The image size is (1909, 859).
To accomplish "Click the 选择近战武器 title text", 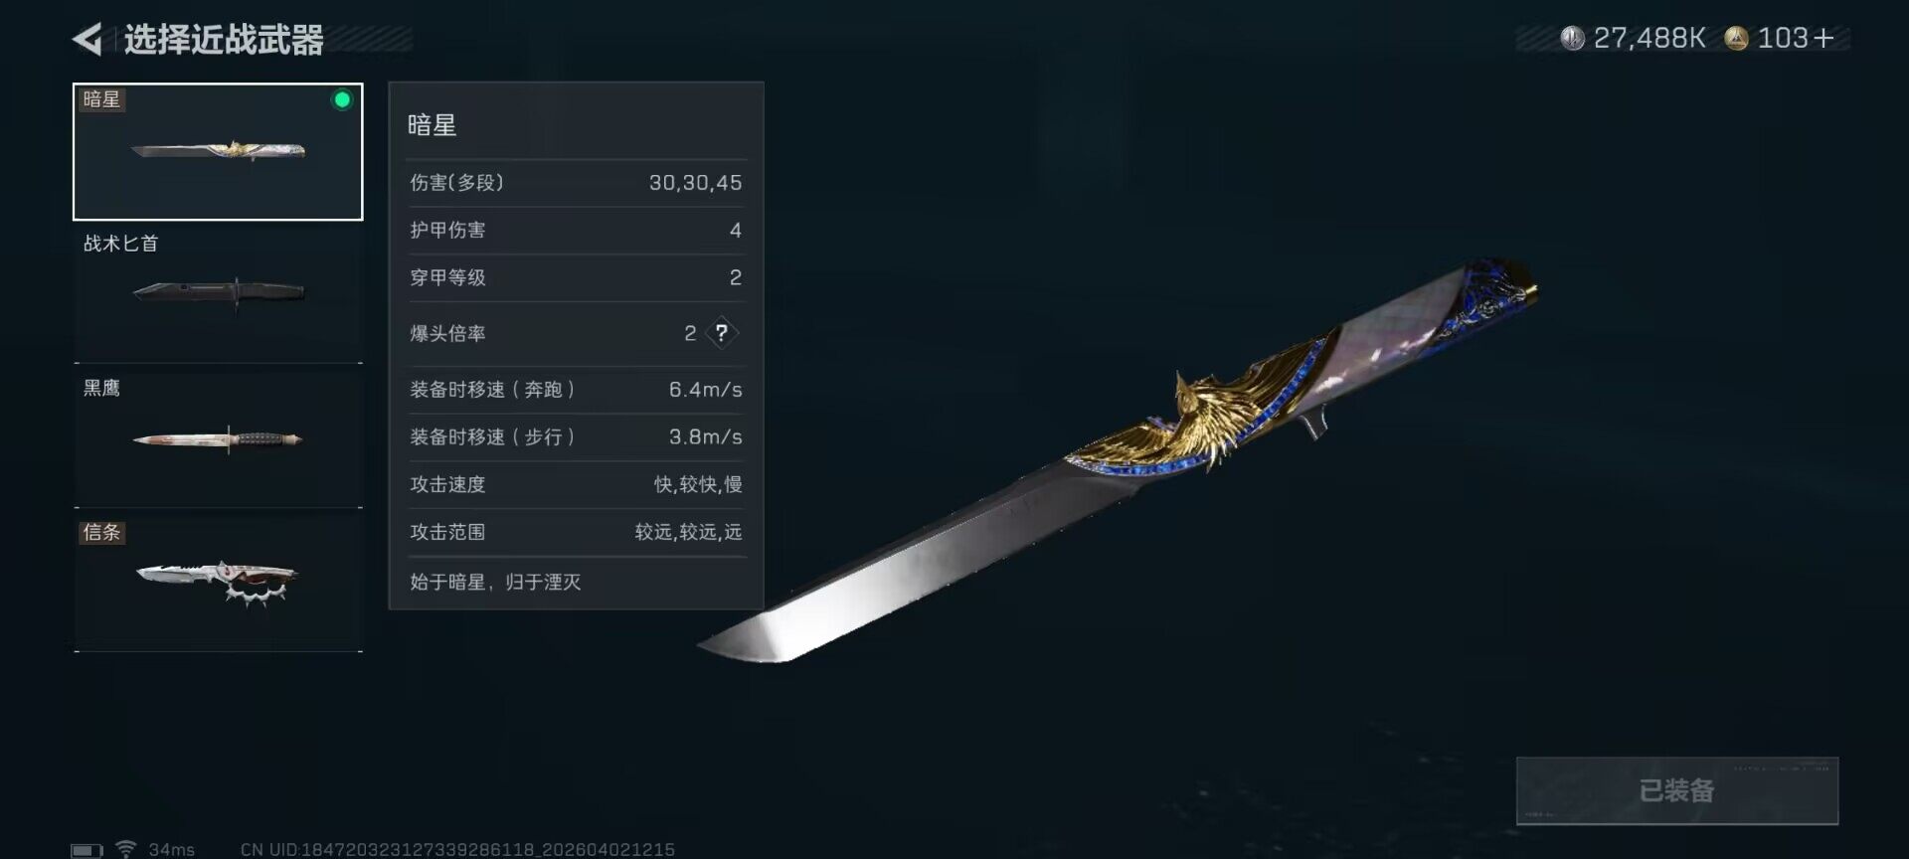I will pyautogui.click(x=224, y=40).
